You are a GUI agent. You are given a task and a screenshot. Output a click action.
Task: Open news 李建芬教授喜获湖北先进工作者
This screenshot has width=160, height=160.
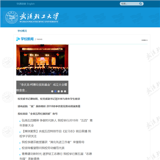click(53, 142)
